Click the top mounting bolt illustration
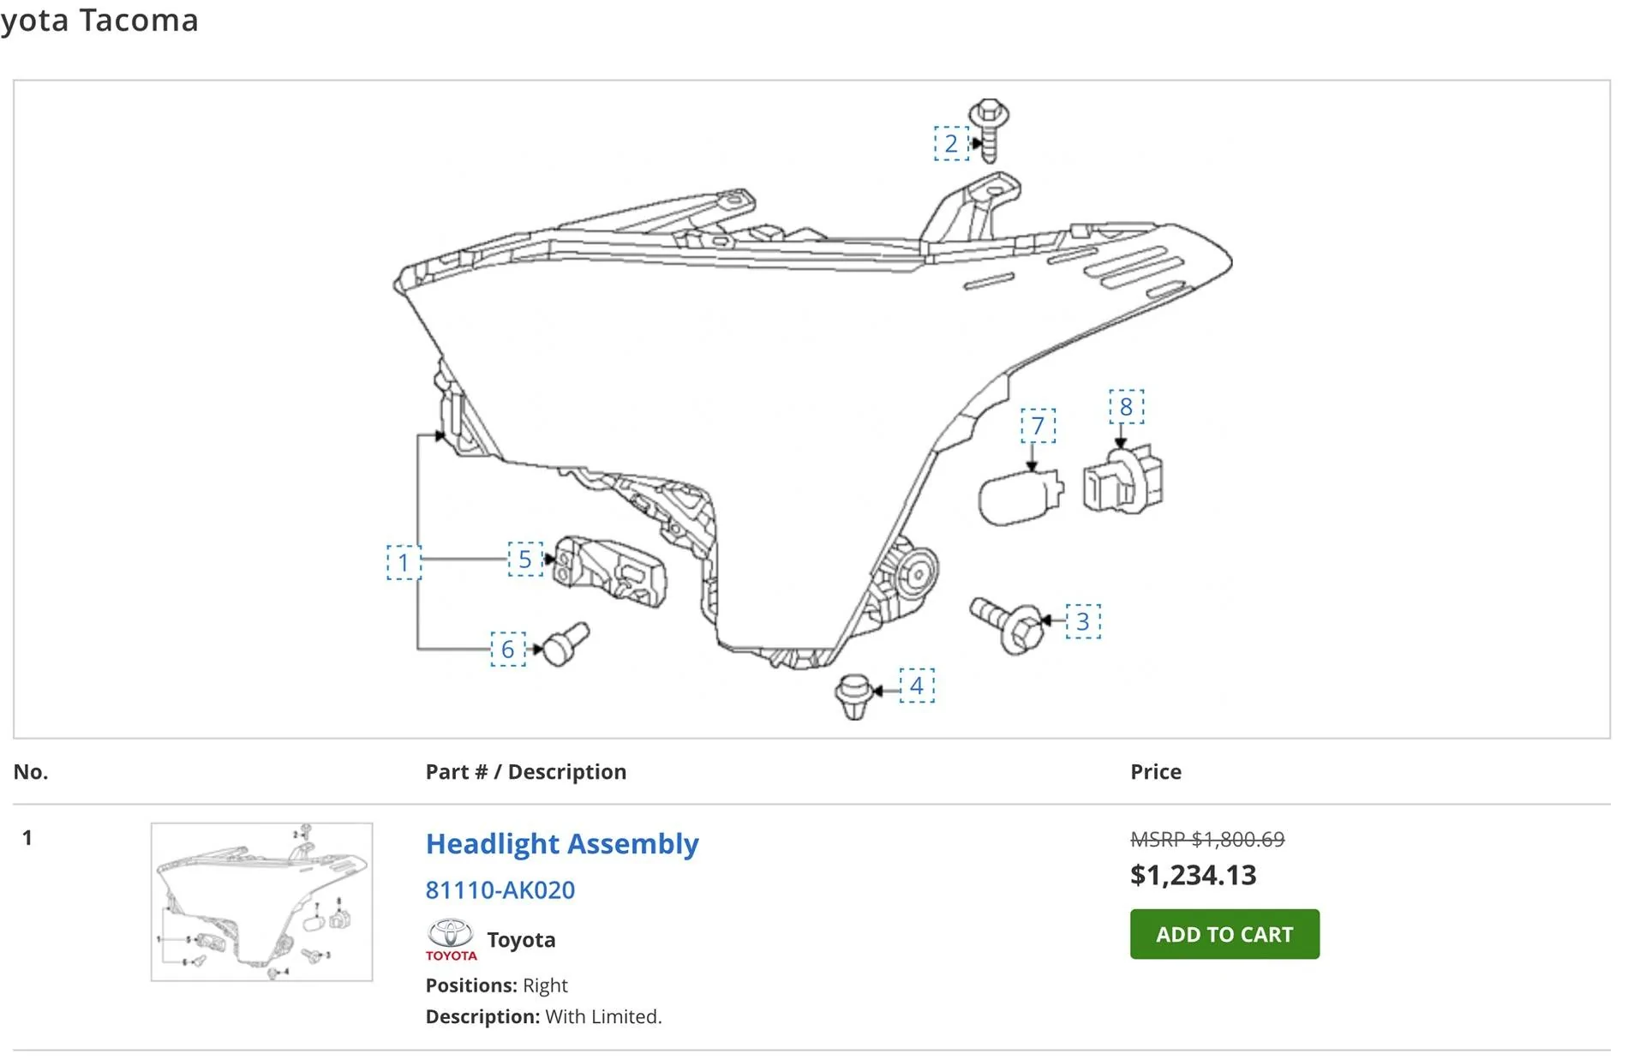This screenshot has height=1060, width=1628. [989, 129]
